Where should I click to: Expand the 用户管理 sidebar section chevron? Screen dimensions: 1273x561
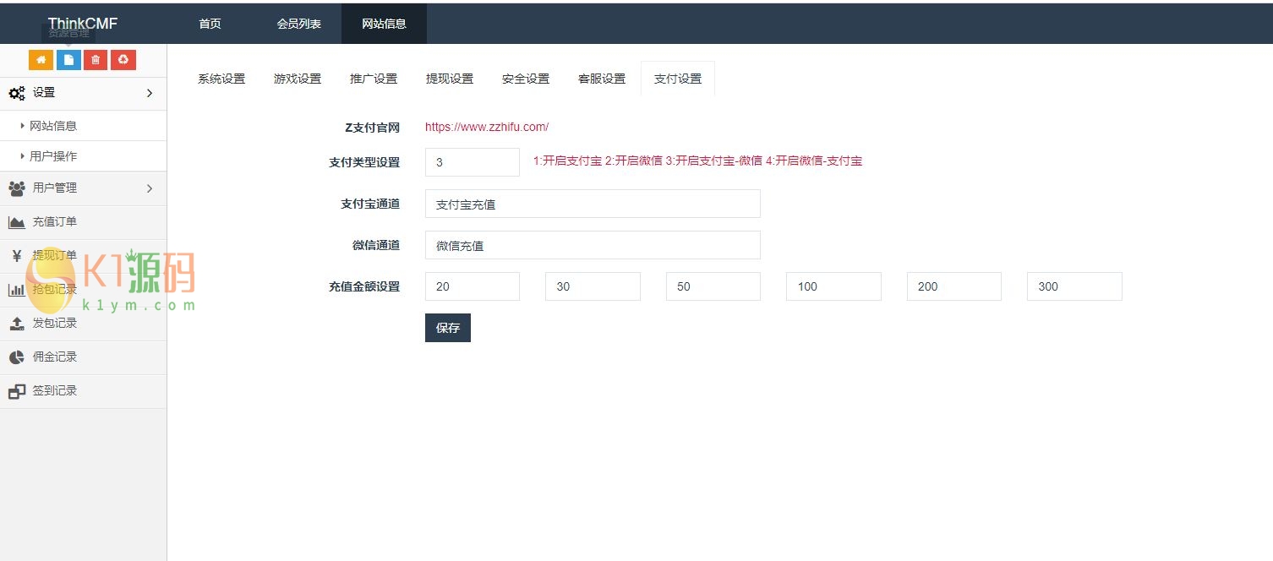(x=150, y=188)
